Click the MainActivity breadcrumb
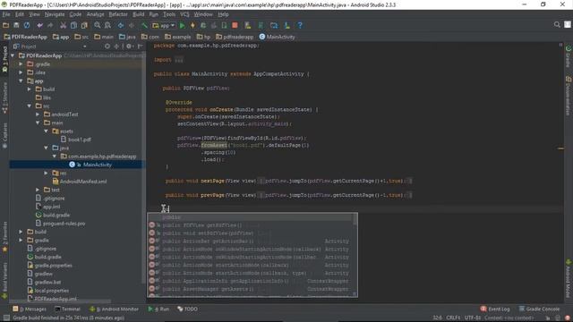The image size is (573, 322). coord(277,37)
